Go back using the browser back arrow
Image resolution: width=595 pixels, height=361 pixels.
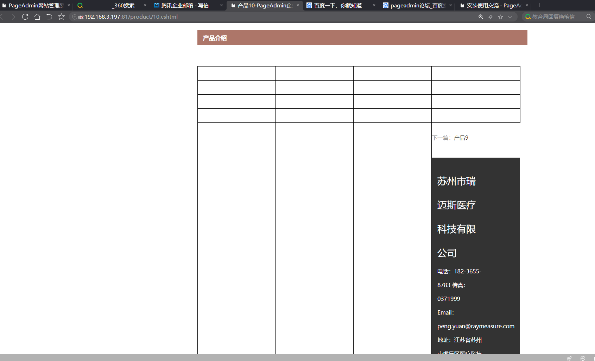pos(2,17)
